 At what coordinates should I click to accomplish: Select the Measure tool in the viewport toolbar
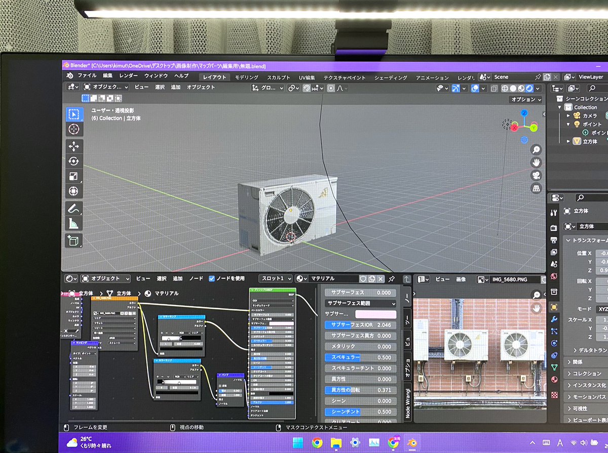pos(74,223)
